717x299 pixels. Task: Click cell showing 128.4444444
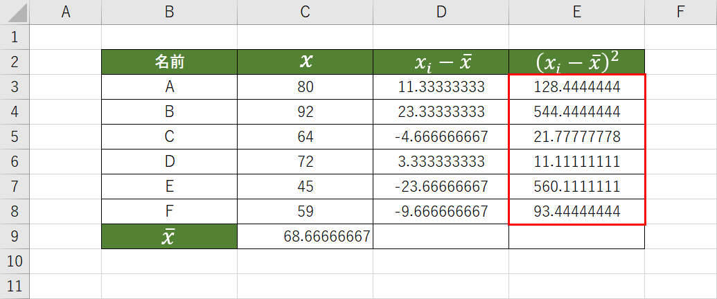576,87
